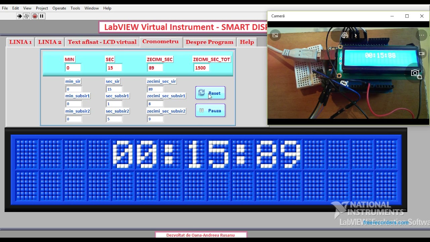This screenshot has width=430, height=242.
Task: Click the min_subsir2 label
Action: [78, 111]
